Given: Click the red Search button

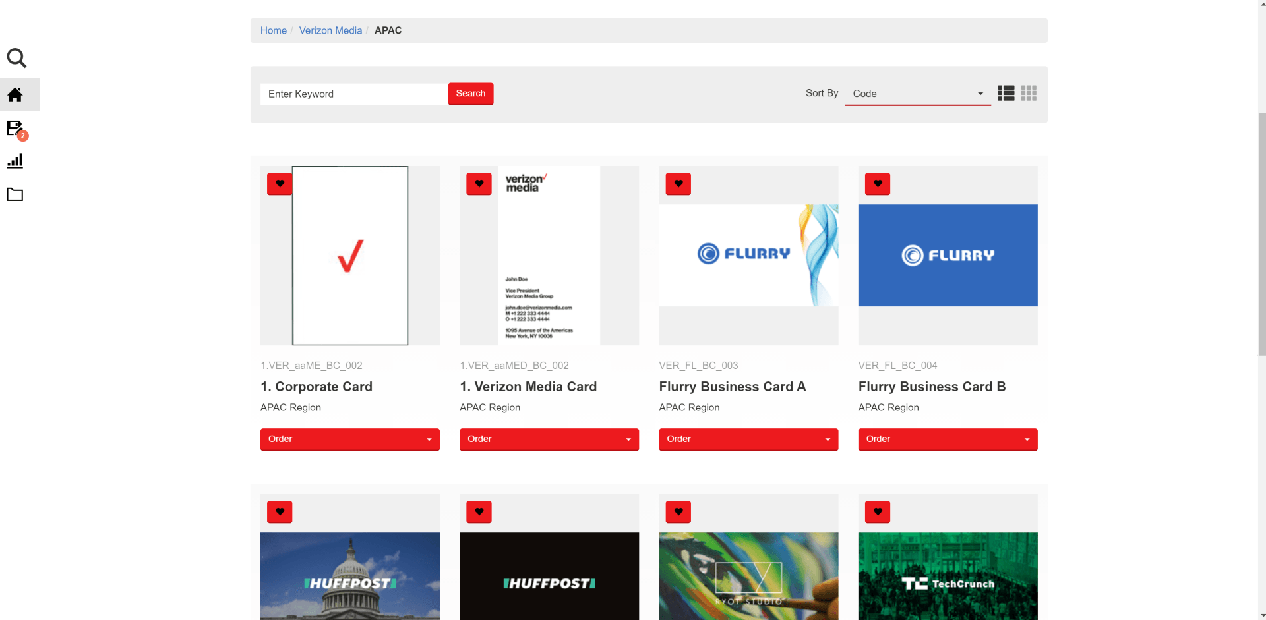Looking at the screenshot, I should [470, 94].
